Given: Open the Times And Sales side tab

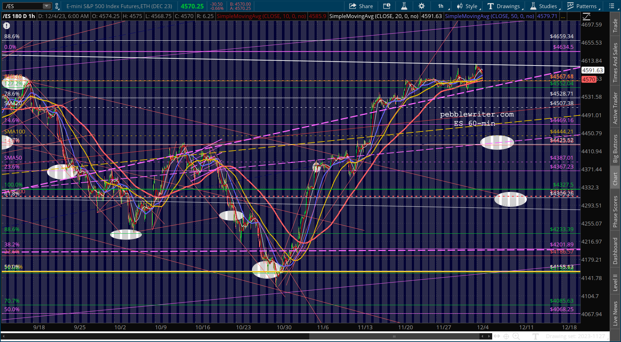Looking at the screenshot, I should [615, 63].
